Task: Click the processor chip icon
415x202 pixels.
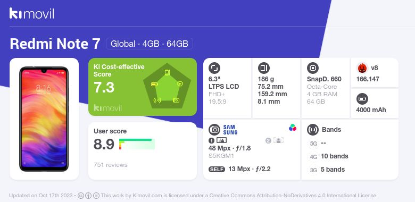Action: [313, 68]
